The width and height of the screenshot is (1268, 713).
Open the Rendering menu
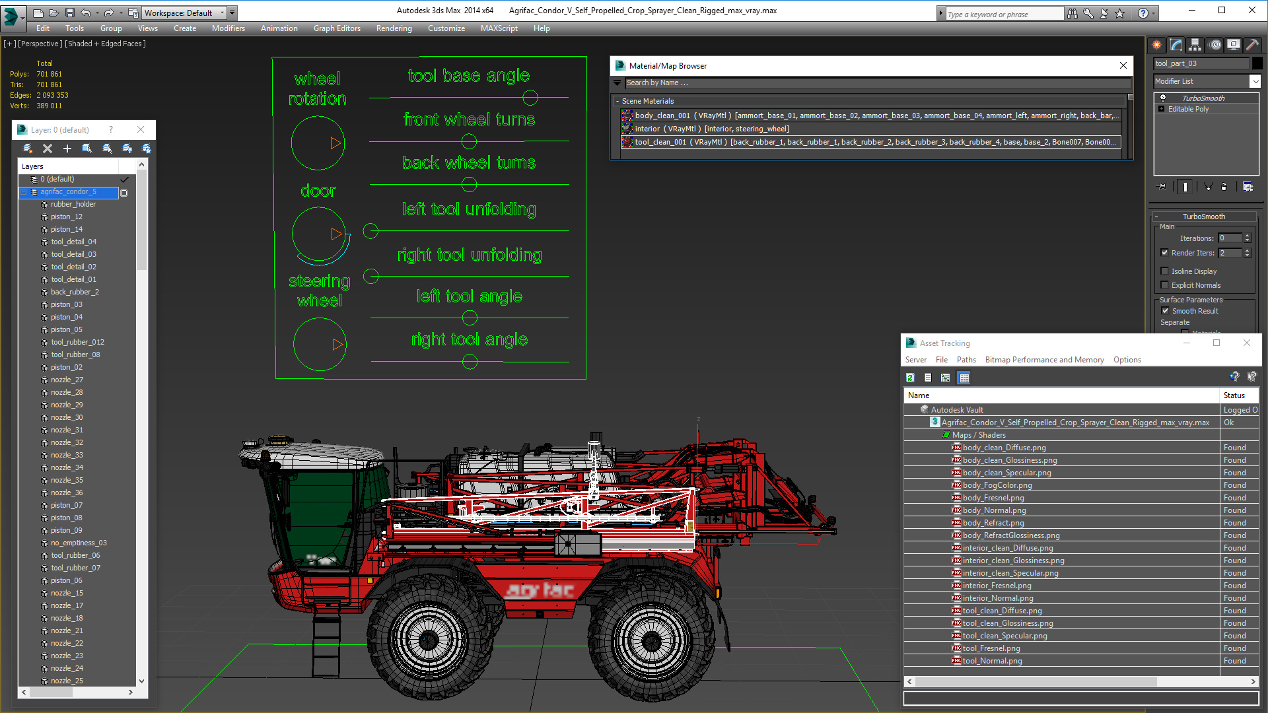[394, 28]
